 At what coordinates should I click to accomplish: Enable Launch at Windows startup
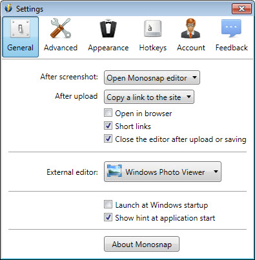coord(108,205)
